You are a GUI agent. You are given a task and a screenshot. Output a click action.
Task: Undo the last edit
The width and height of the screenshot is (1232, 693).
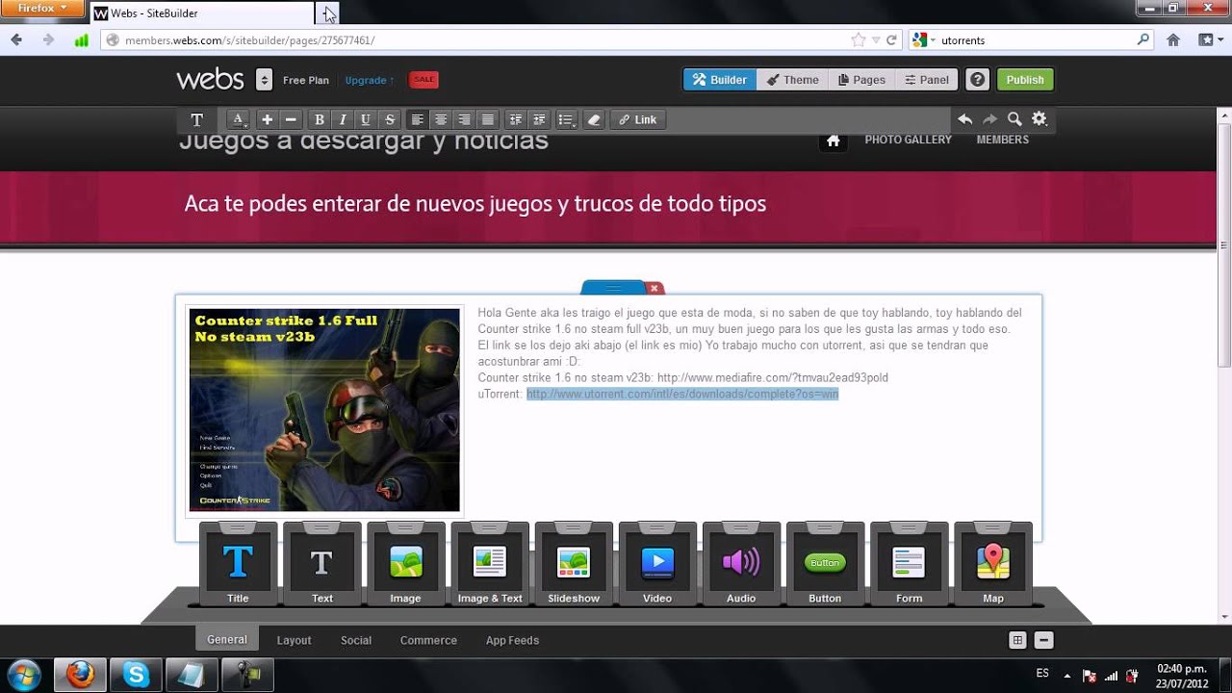[964, 119]
